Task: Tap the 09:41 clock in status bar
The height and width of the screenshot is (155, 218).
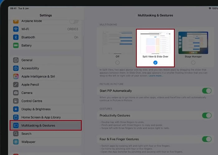Action: tap(13, 8)
